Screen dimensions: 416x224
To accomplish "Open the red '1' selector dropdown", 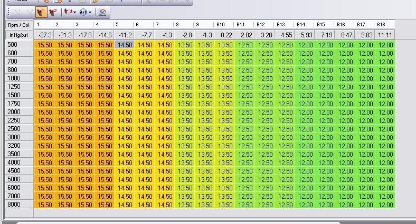I will tap(70, 12).
